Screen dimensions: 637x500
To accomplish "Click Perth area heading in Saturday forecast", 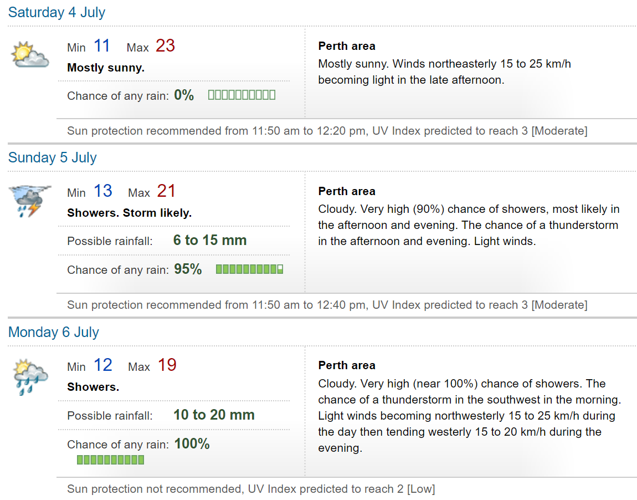I will tap(347, 46).
